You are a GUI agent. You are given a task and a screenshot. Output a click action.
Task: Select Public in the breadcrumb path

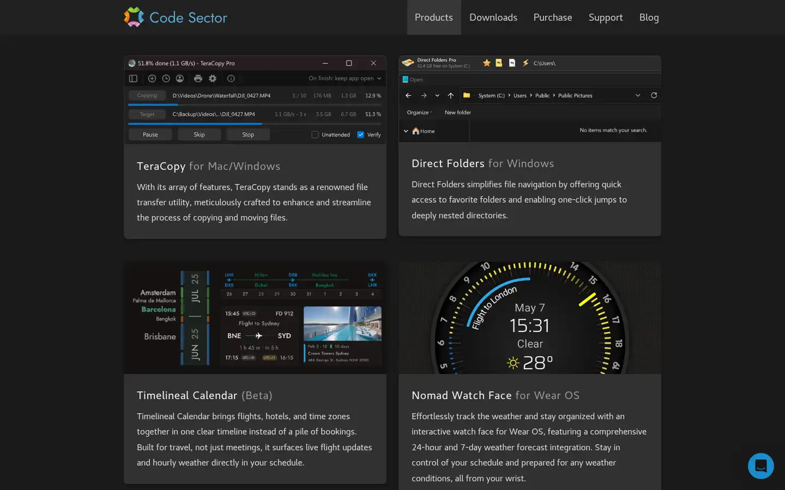(542, 96)
